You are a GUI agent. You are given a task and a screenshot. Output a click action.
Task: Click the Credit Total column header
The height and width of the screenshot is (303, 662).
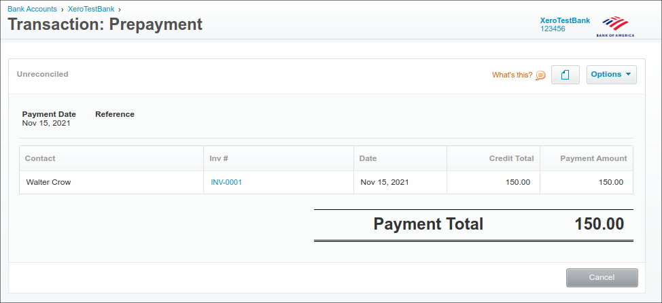[x=511, y=158]
